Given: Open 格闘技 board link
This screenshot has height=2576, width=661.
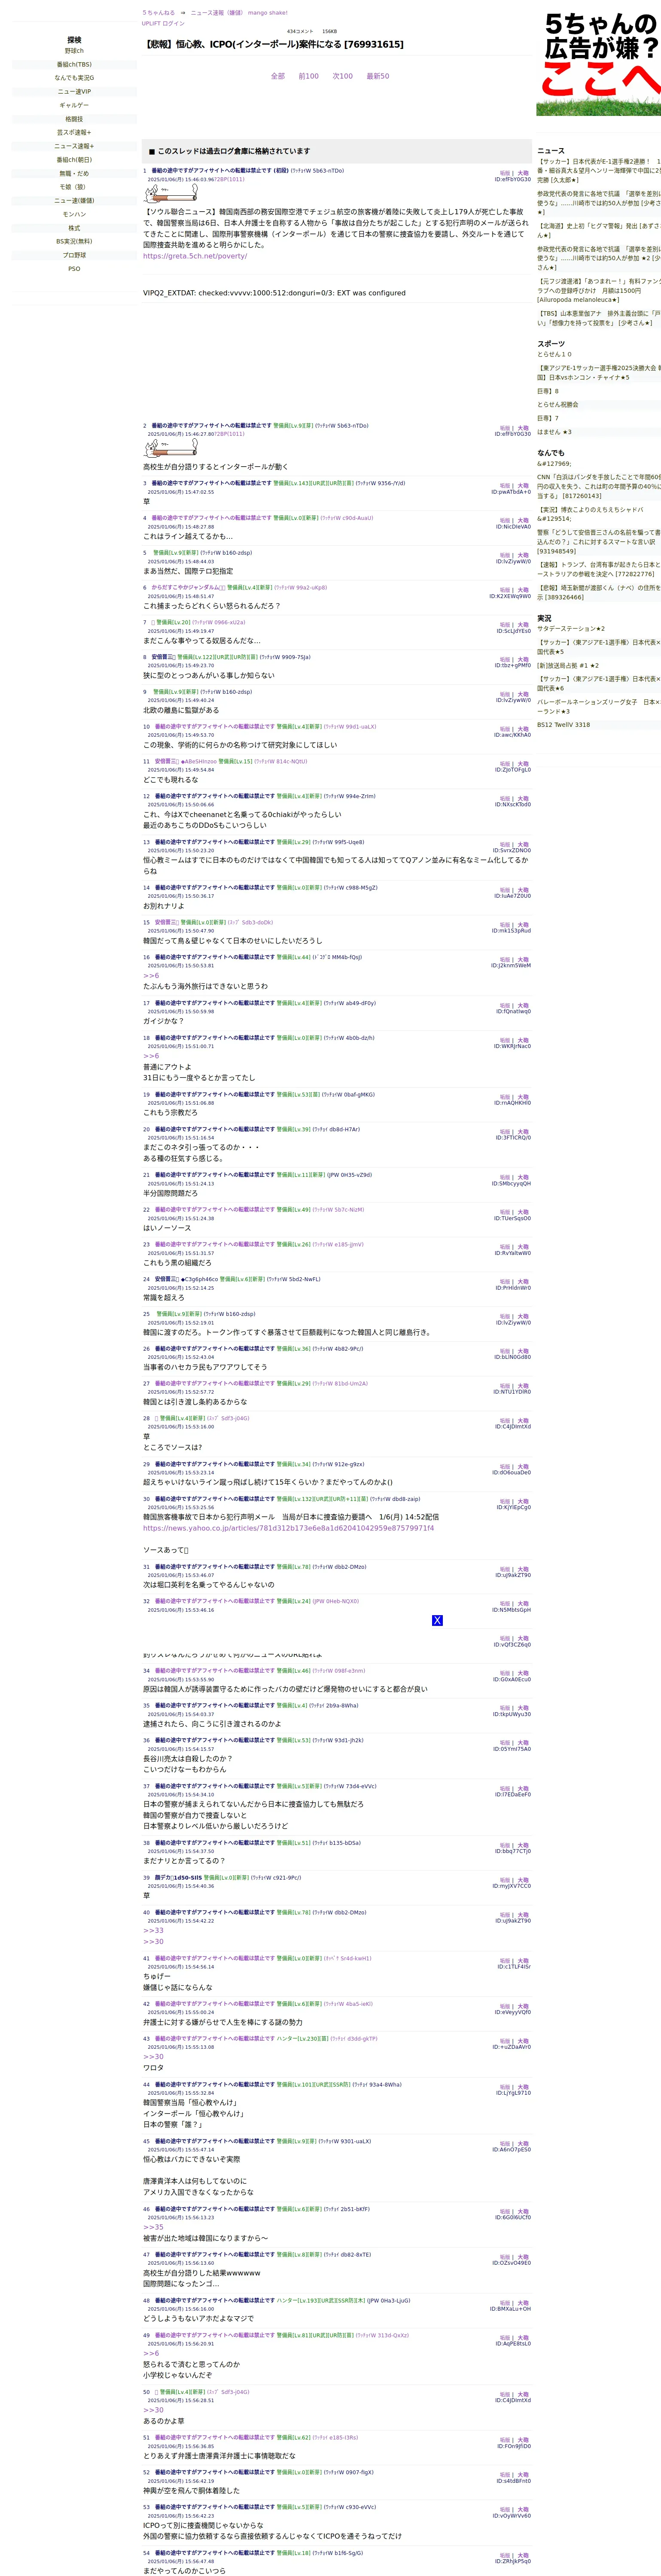Looking at the screenshot, I should click(74, 119).
